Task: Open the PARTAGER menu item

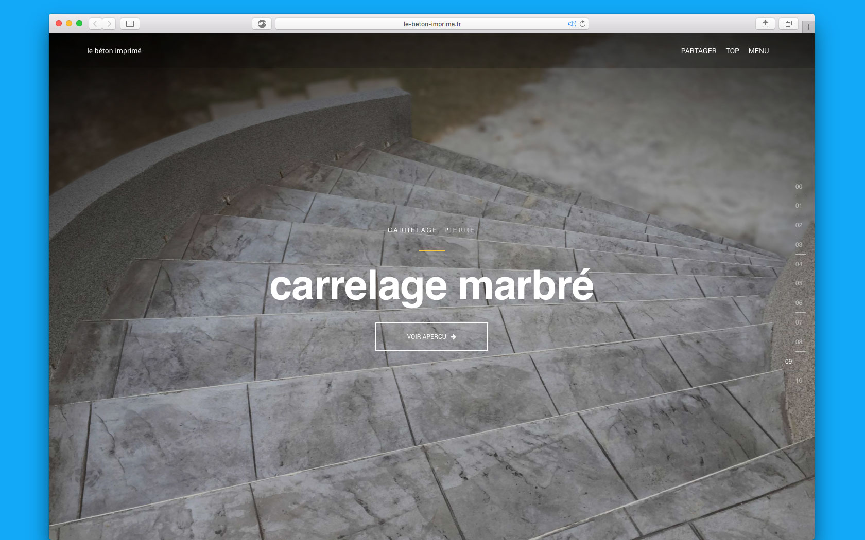Action: (699, 51)
